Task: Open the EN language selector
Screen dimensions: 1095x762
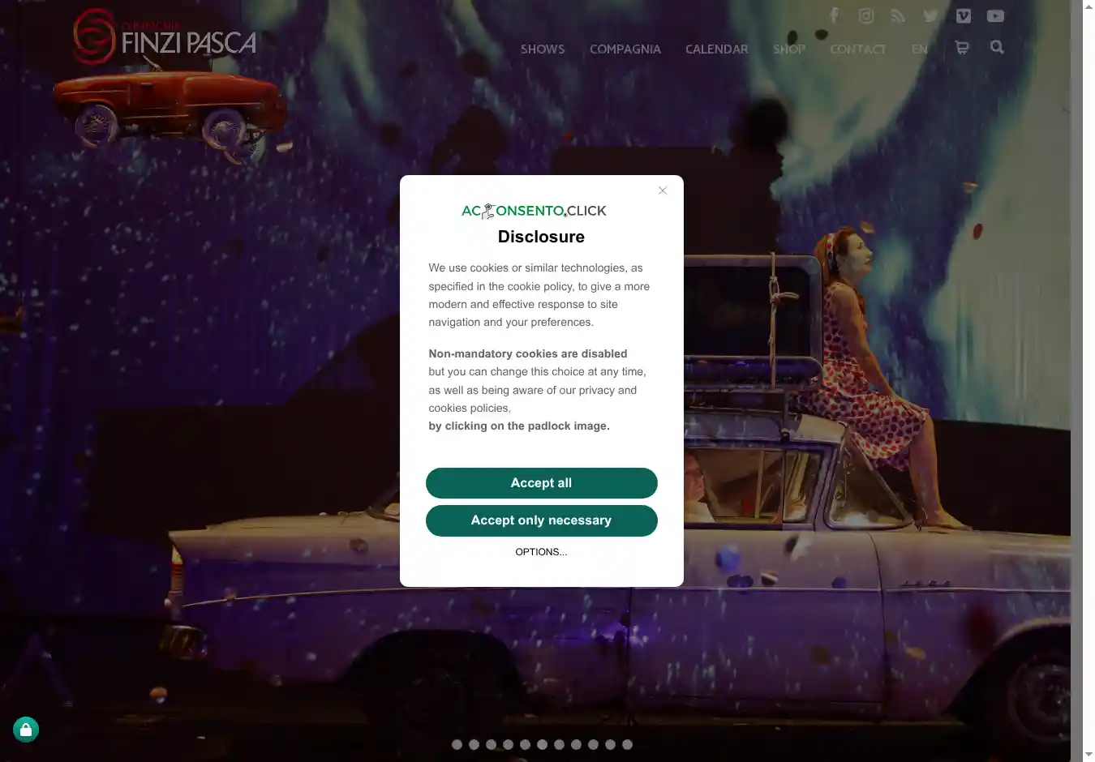Action: click(x=919, y=49)
